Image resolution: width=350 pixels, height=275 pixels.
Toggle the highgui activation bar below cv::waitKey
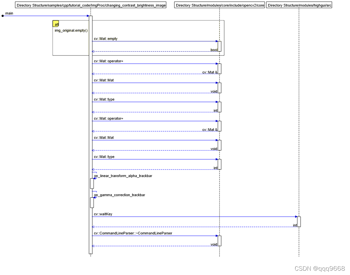coord(299,221)
